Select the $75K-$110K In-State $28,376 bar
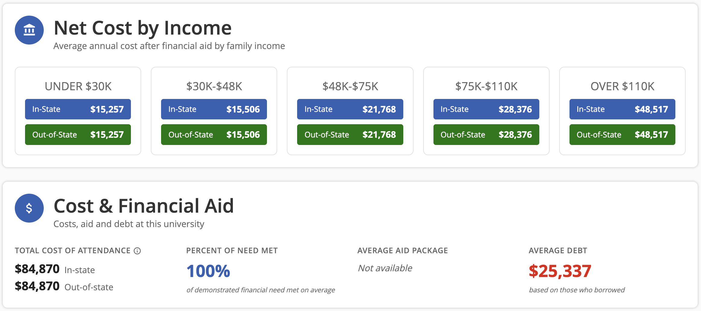This screenshot has height=311, width=701. click(x=486, y=109)
